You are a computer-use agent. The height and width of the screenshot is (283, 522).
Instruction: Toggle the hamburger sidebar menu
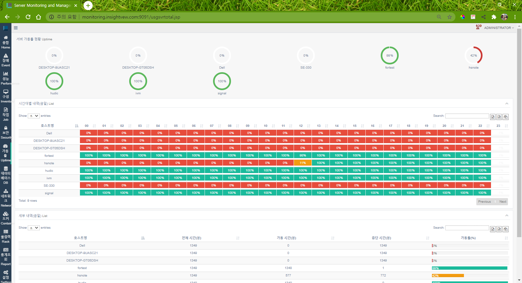(x=16, y=28)
